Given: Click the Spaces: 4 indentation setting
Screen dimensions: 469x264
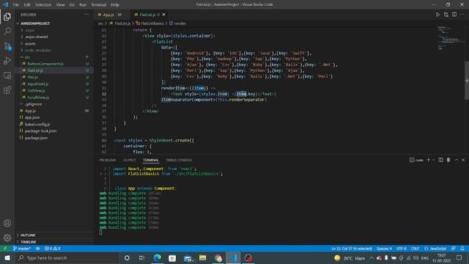Looking at the screenshot, I should click(x=384, y=249).
